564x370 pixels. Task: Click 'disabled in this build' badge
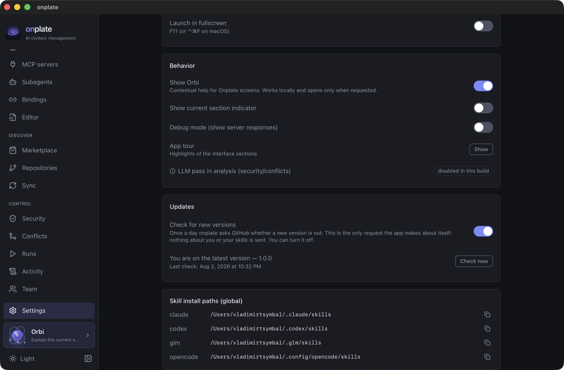(463, 171)
